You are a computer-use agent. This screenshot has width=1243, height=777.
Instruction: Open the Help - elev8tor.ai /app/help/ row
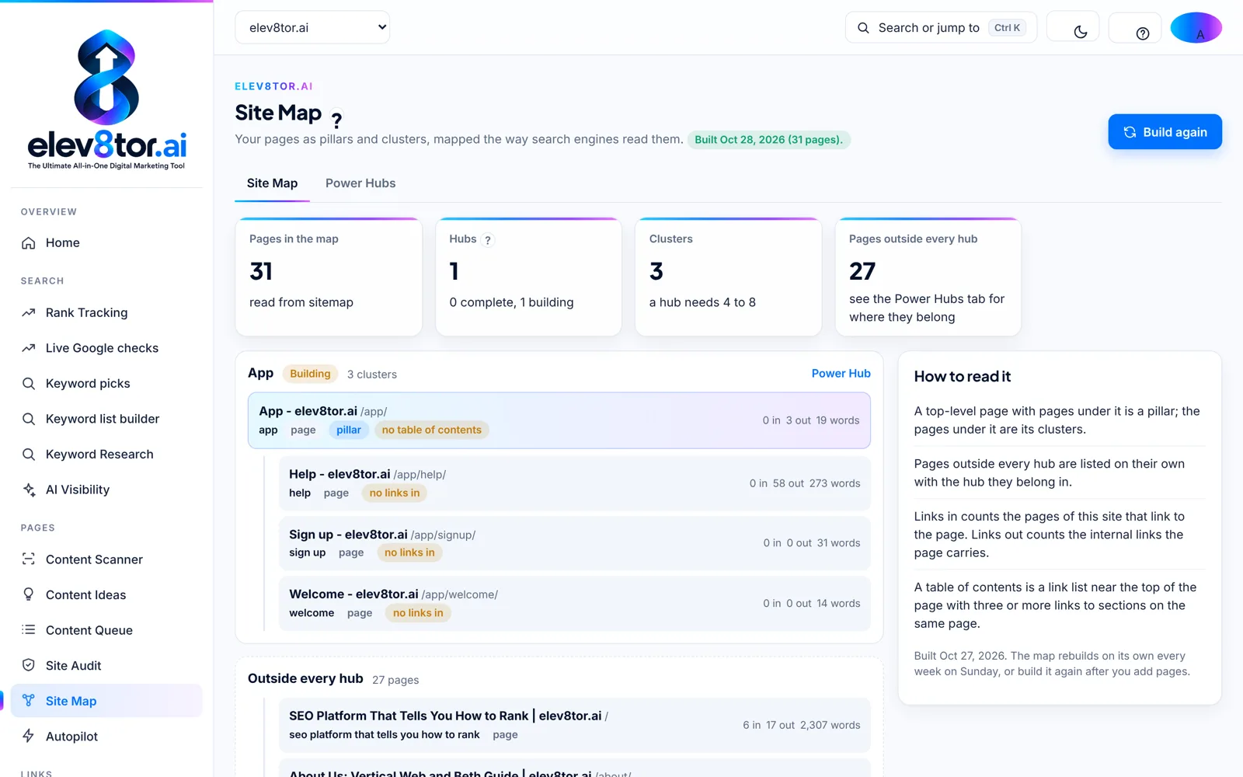(x=575, y=483)
